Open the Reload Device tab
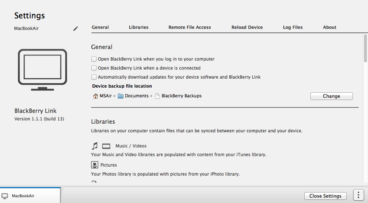This screenshot has height=203, width=368. coord(247,27)
